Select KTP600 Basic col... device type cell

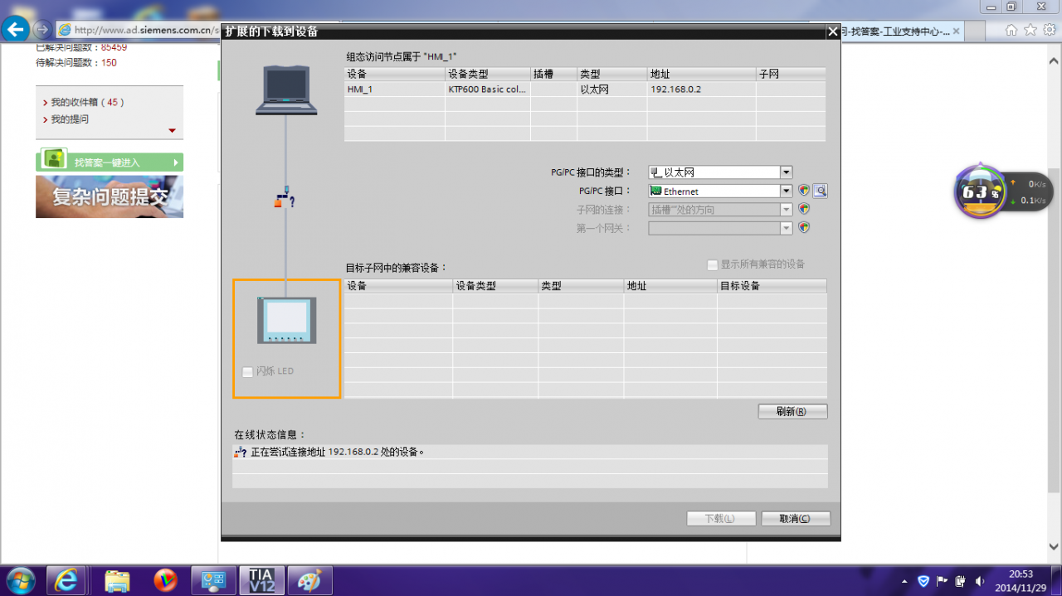(488, 89)
